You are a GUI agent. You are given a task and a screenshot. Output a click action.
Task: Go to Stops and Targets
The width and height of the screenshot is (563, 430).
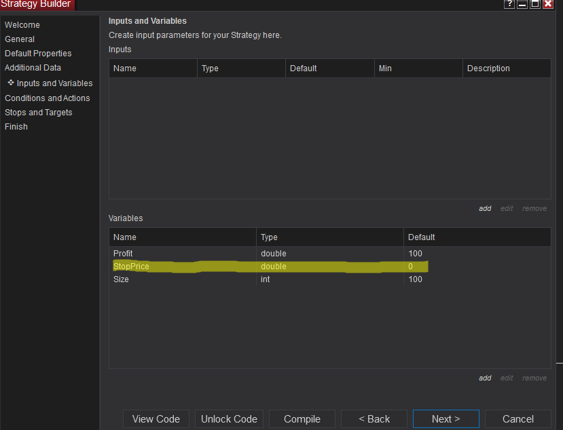pos(39,113)
